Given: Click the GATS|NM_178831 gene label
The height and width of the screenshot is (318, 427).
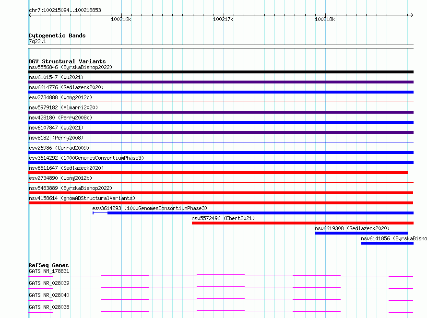Looking at the screenshot, I should [x=49, y=271].
